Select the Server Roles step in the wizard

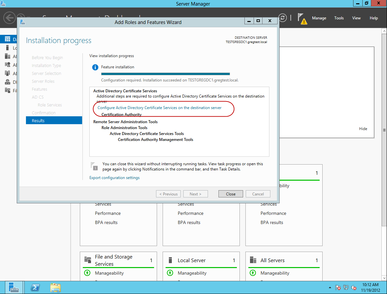pyautogui.click(x=43, y=81)
